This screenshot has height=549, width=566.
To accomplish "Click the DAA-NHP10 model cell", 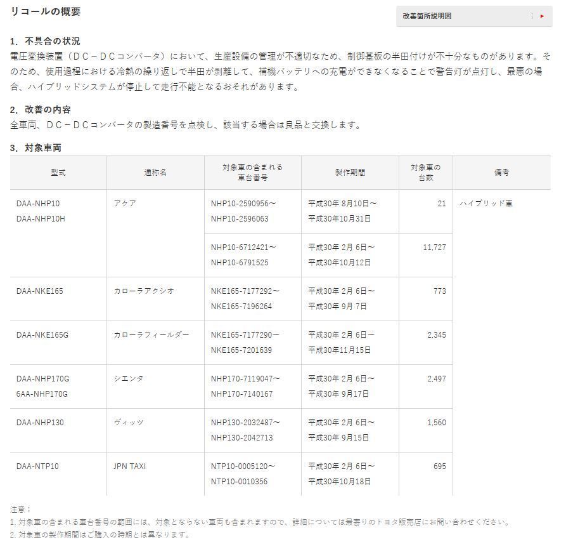I will pos(38,204).
